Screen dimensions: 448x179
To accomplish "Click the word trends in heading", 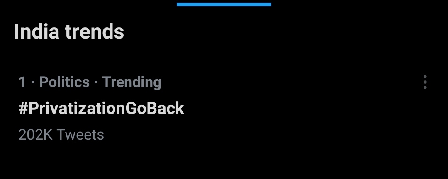I will pos(95,31).
